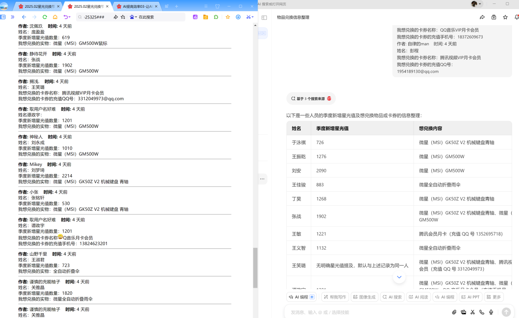Expand the 更多 skills menu
The height and width of the screenshot is (318, 519).
pyautogui.click(x=494, y=297)
